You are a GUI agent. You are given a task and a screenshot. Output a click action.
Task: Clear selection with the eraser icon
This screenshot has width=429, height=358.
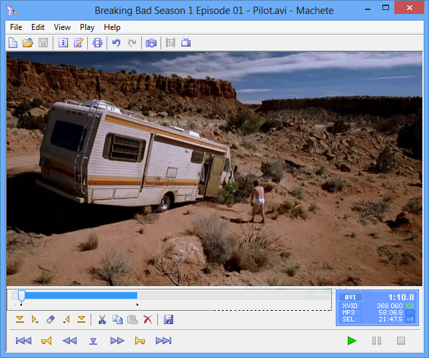[x=51, y=320]
